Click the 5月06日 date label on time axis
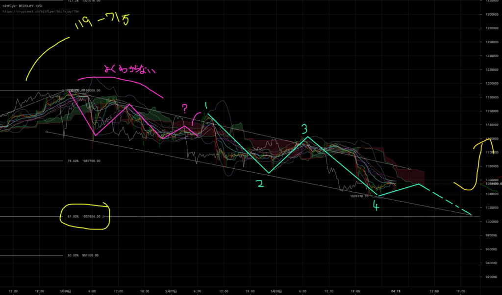The width and height of the screenshot is (502, 295). [66, 292]
